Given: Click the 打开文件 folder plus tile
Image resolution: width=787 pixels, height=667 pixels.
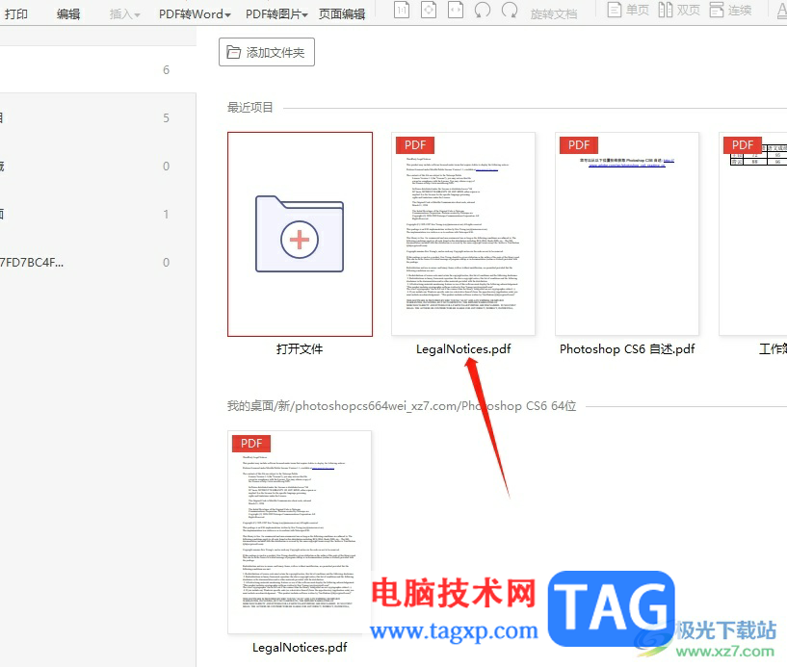Looking at the screenshot, I should pyautogui.click(x=300, y=234).
